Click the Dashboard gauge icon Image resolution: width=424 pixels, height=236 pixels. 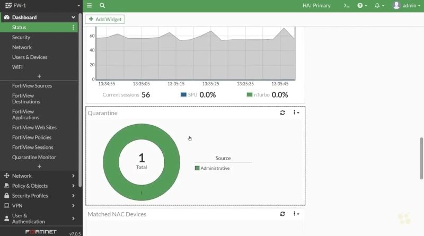[x=7, y=18]
